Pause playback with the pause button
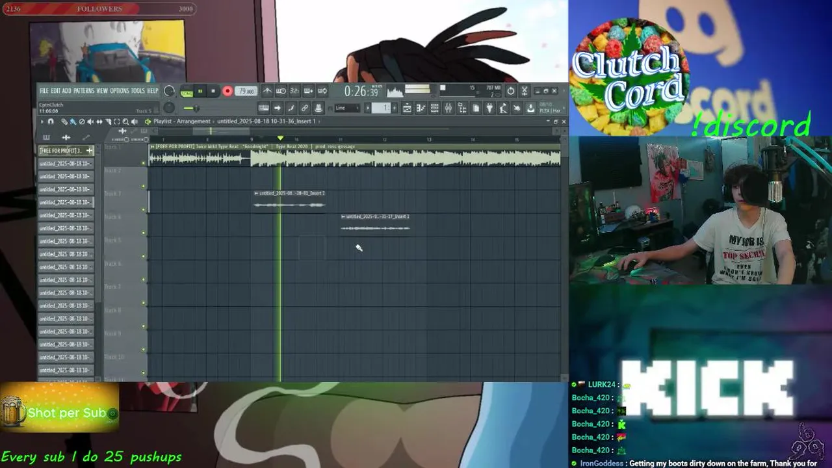Viewport: 832px width, 468px height. tap(200, 91)
